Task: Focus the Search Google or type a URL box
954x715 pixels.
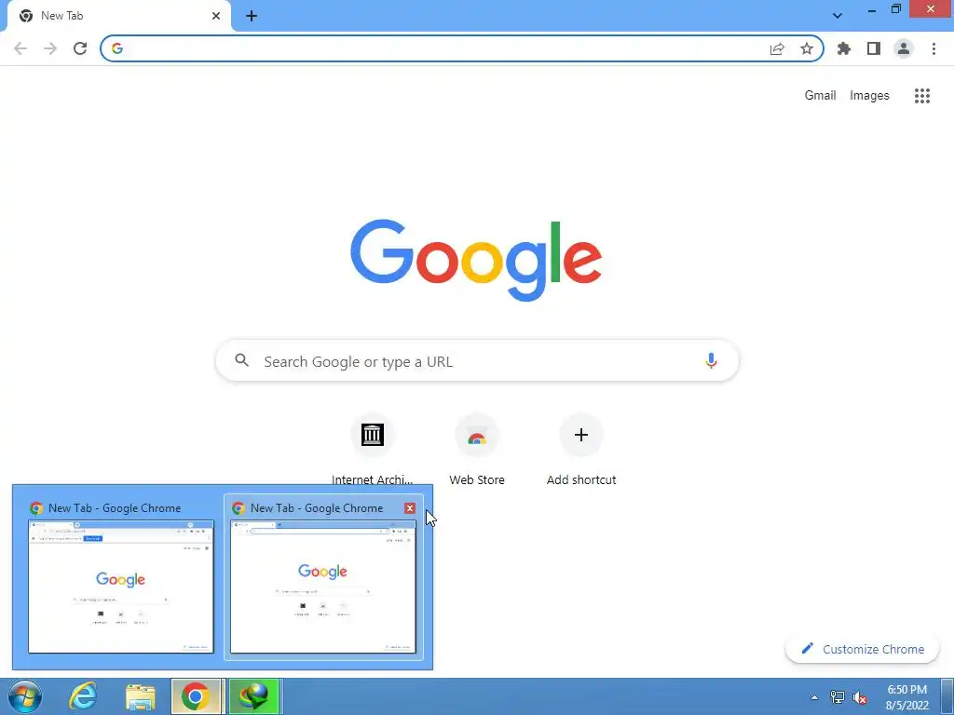Action: tap(477, 361)
